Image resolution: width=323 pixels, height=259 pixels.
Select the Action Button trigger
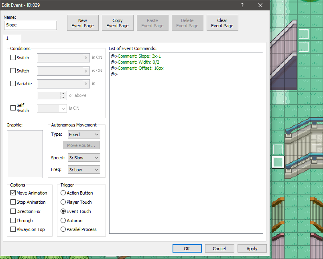point(63,193)
